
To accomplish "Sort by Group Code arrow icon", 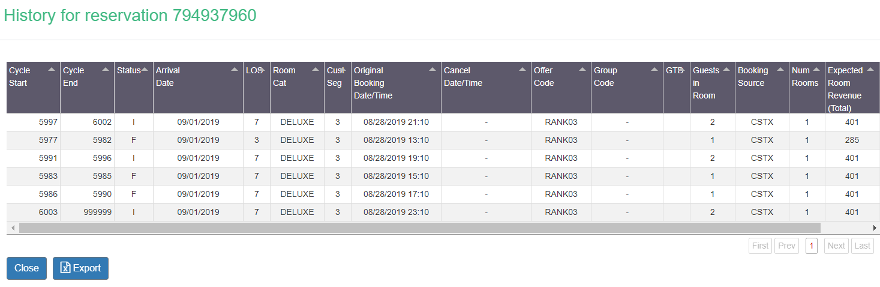I will [x=654, y=70].
